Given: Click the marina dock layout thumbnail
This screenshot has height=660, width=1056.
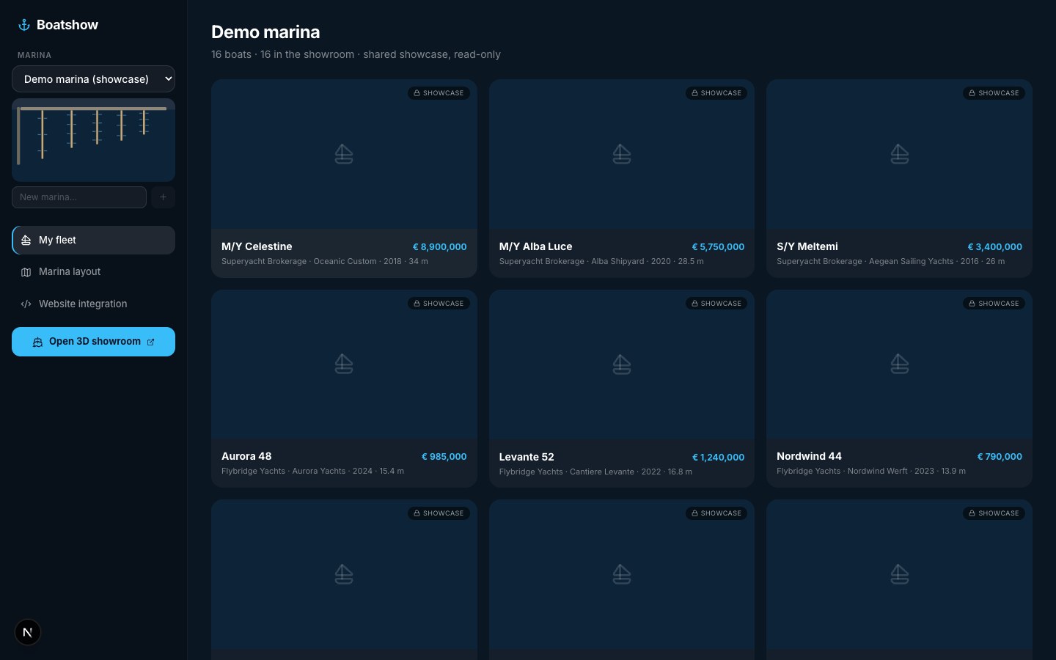Looking at the screenshot, I should tap(93, 140).
